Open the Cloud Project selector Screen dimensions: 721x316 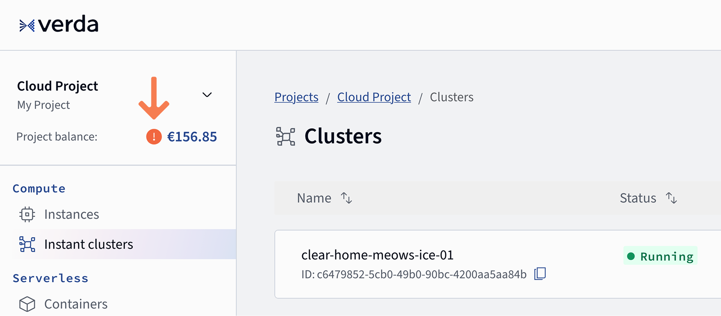[57, 86]
